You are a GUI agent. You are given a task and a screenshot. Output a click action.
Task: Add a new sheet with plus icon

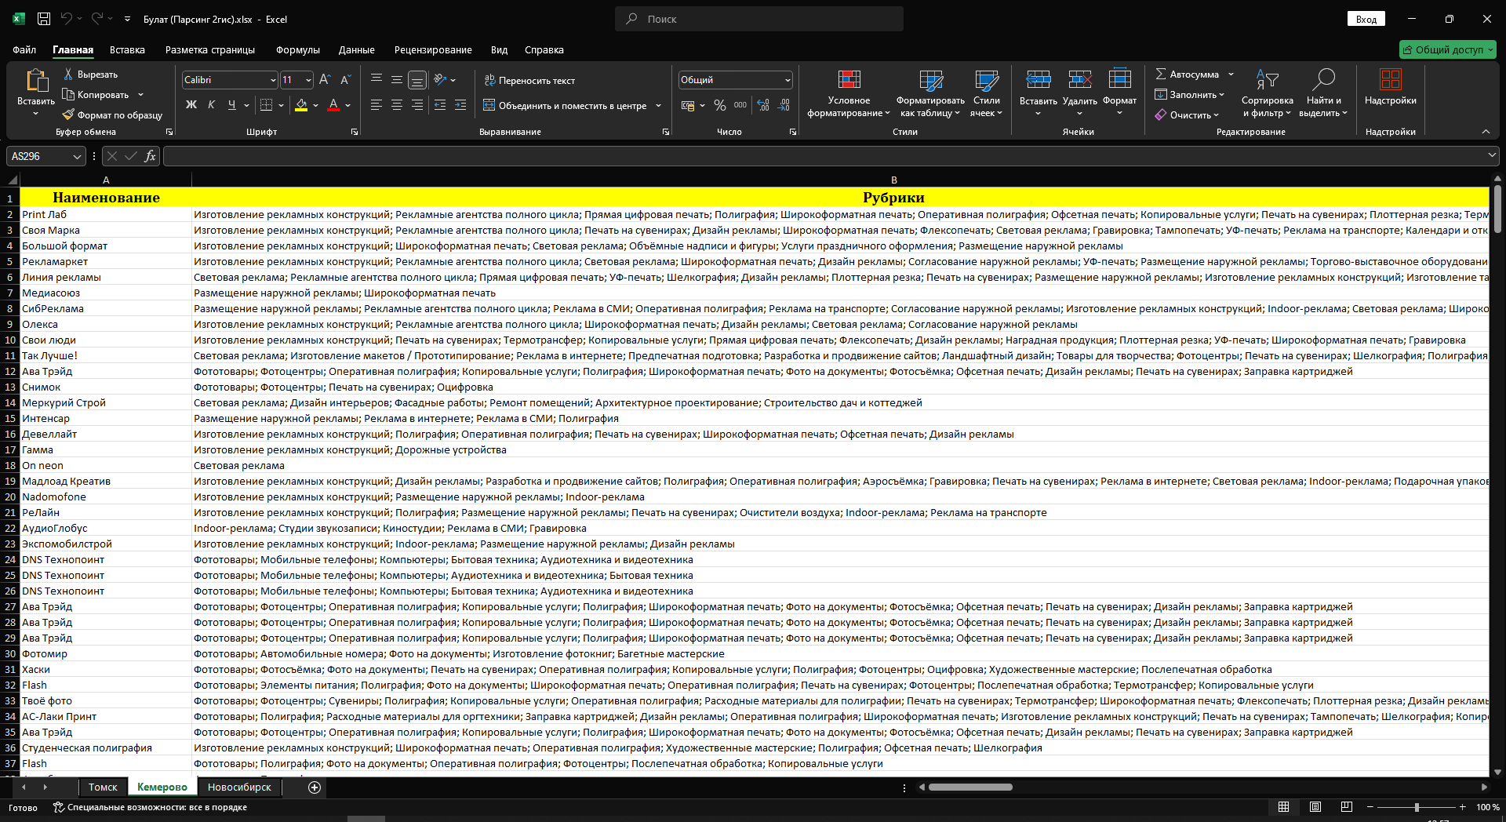[x=315, y=787]
